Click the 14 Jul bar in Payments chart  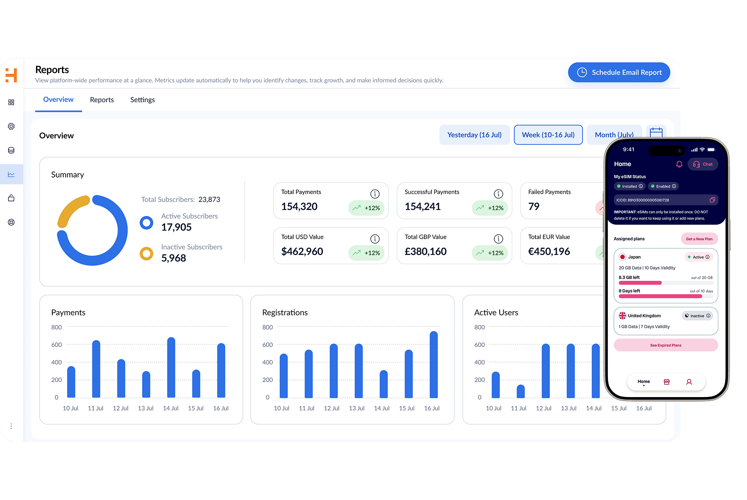click(171, 367)
